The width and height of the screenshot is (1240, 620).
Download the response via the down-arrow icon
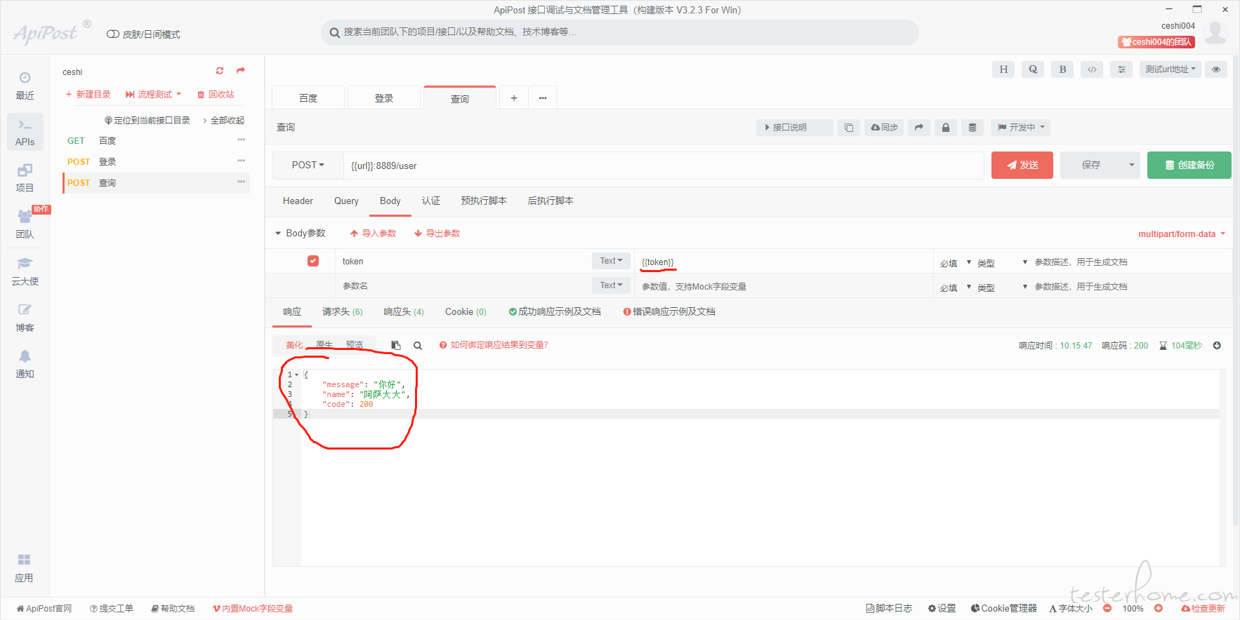tap(1217, 346)
